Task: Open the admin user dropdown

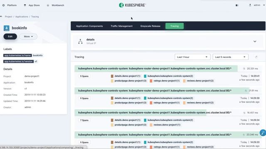Action: (257, 5)
